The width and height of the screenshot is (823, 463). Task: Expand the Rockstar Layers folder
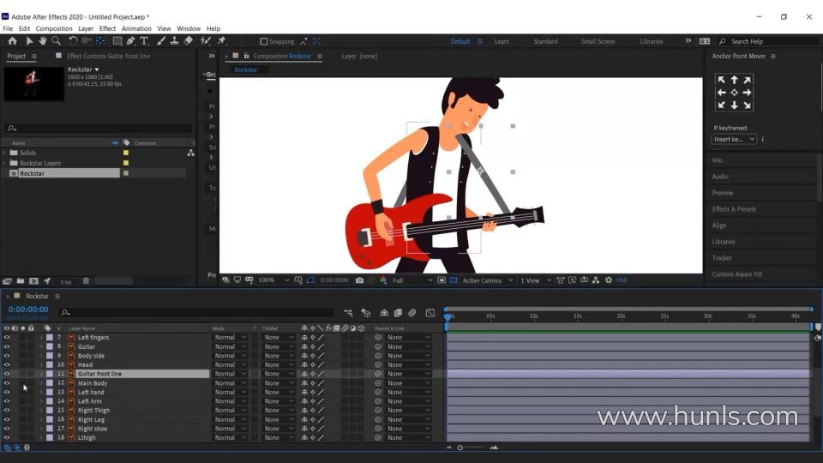click(x=4, y=163)
